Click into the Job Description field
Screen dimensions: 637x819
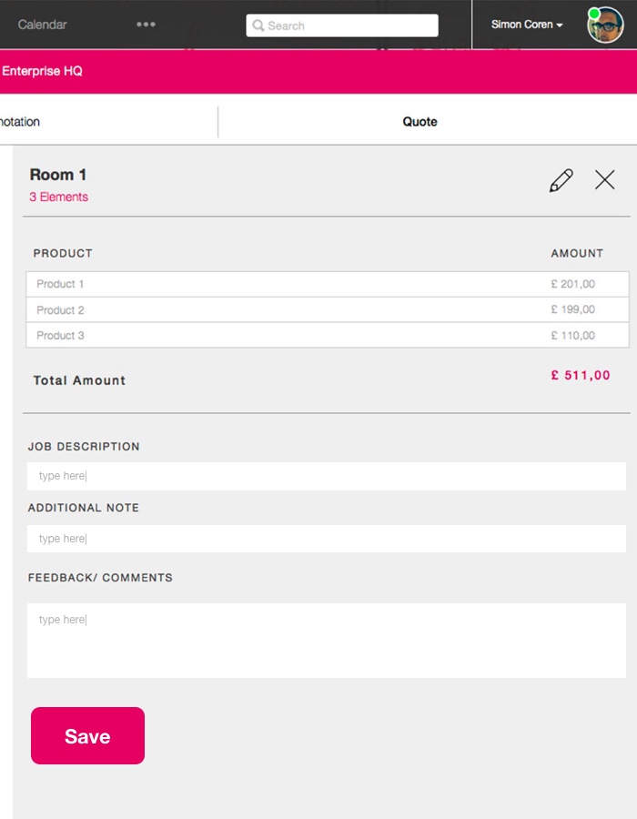point(326,476)
